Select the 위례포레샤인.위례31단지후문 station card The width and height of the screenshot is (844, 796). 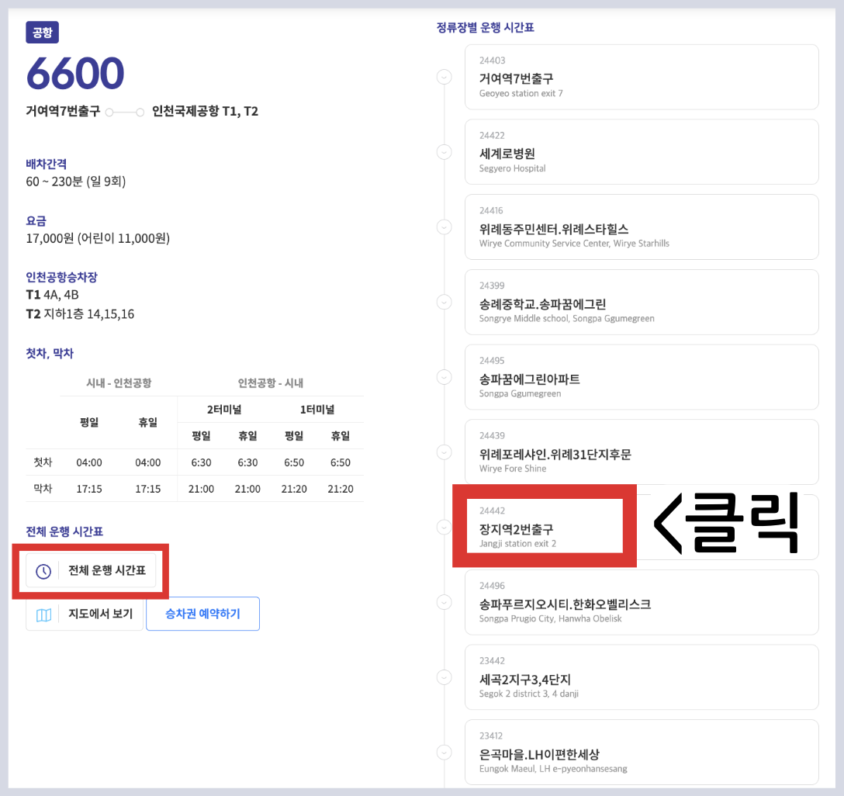(642, 452)
